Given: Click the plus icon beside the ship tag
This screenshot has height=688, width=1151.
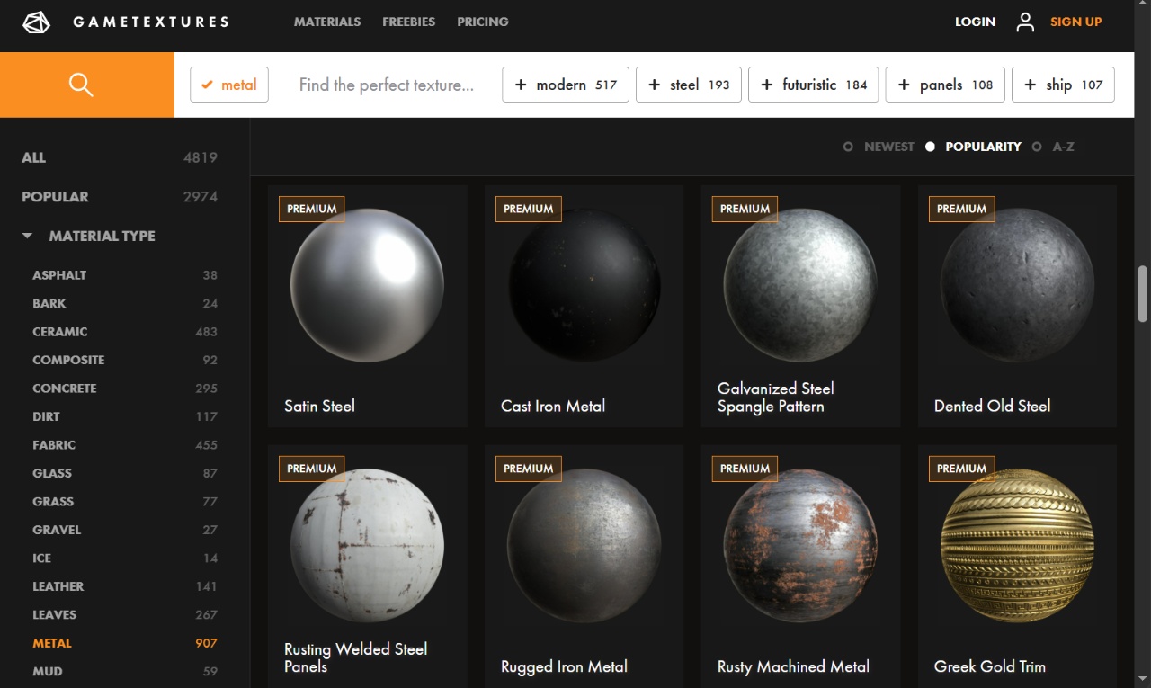Looking at the screenshot, I should (1029, 84).
